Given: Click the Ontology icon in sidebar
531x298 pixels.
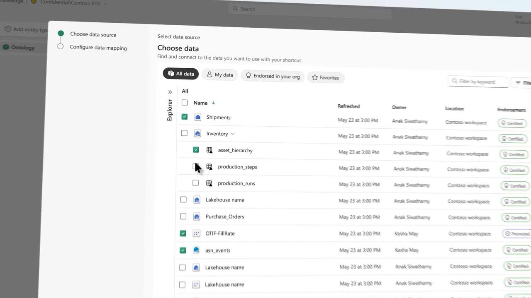Looking at the screenshot, I should (x=6, y=47).
